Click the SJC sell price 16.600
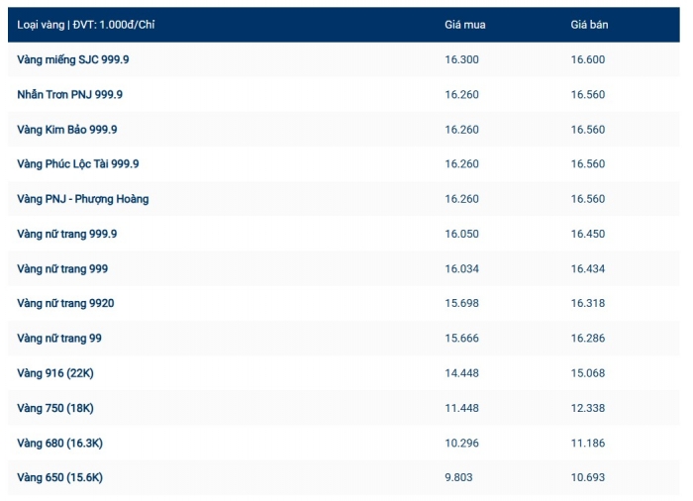This screenshot has width=693, height=501. coord(587,59)
